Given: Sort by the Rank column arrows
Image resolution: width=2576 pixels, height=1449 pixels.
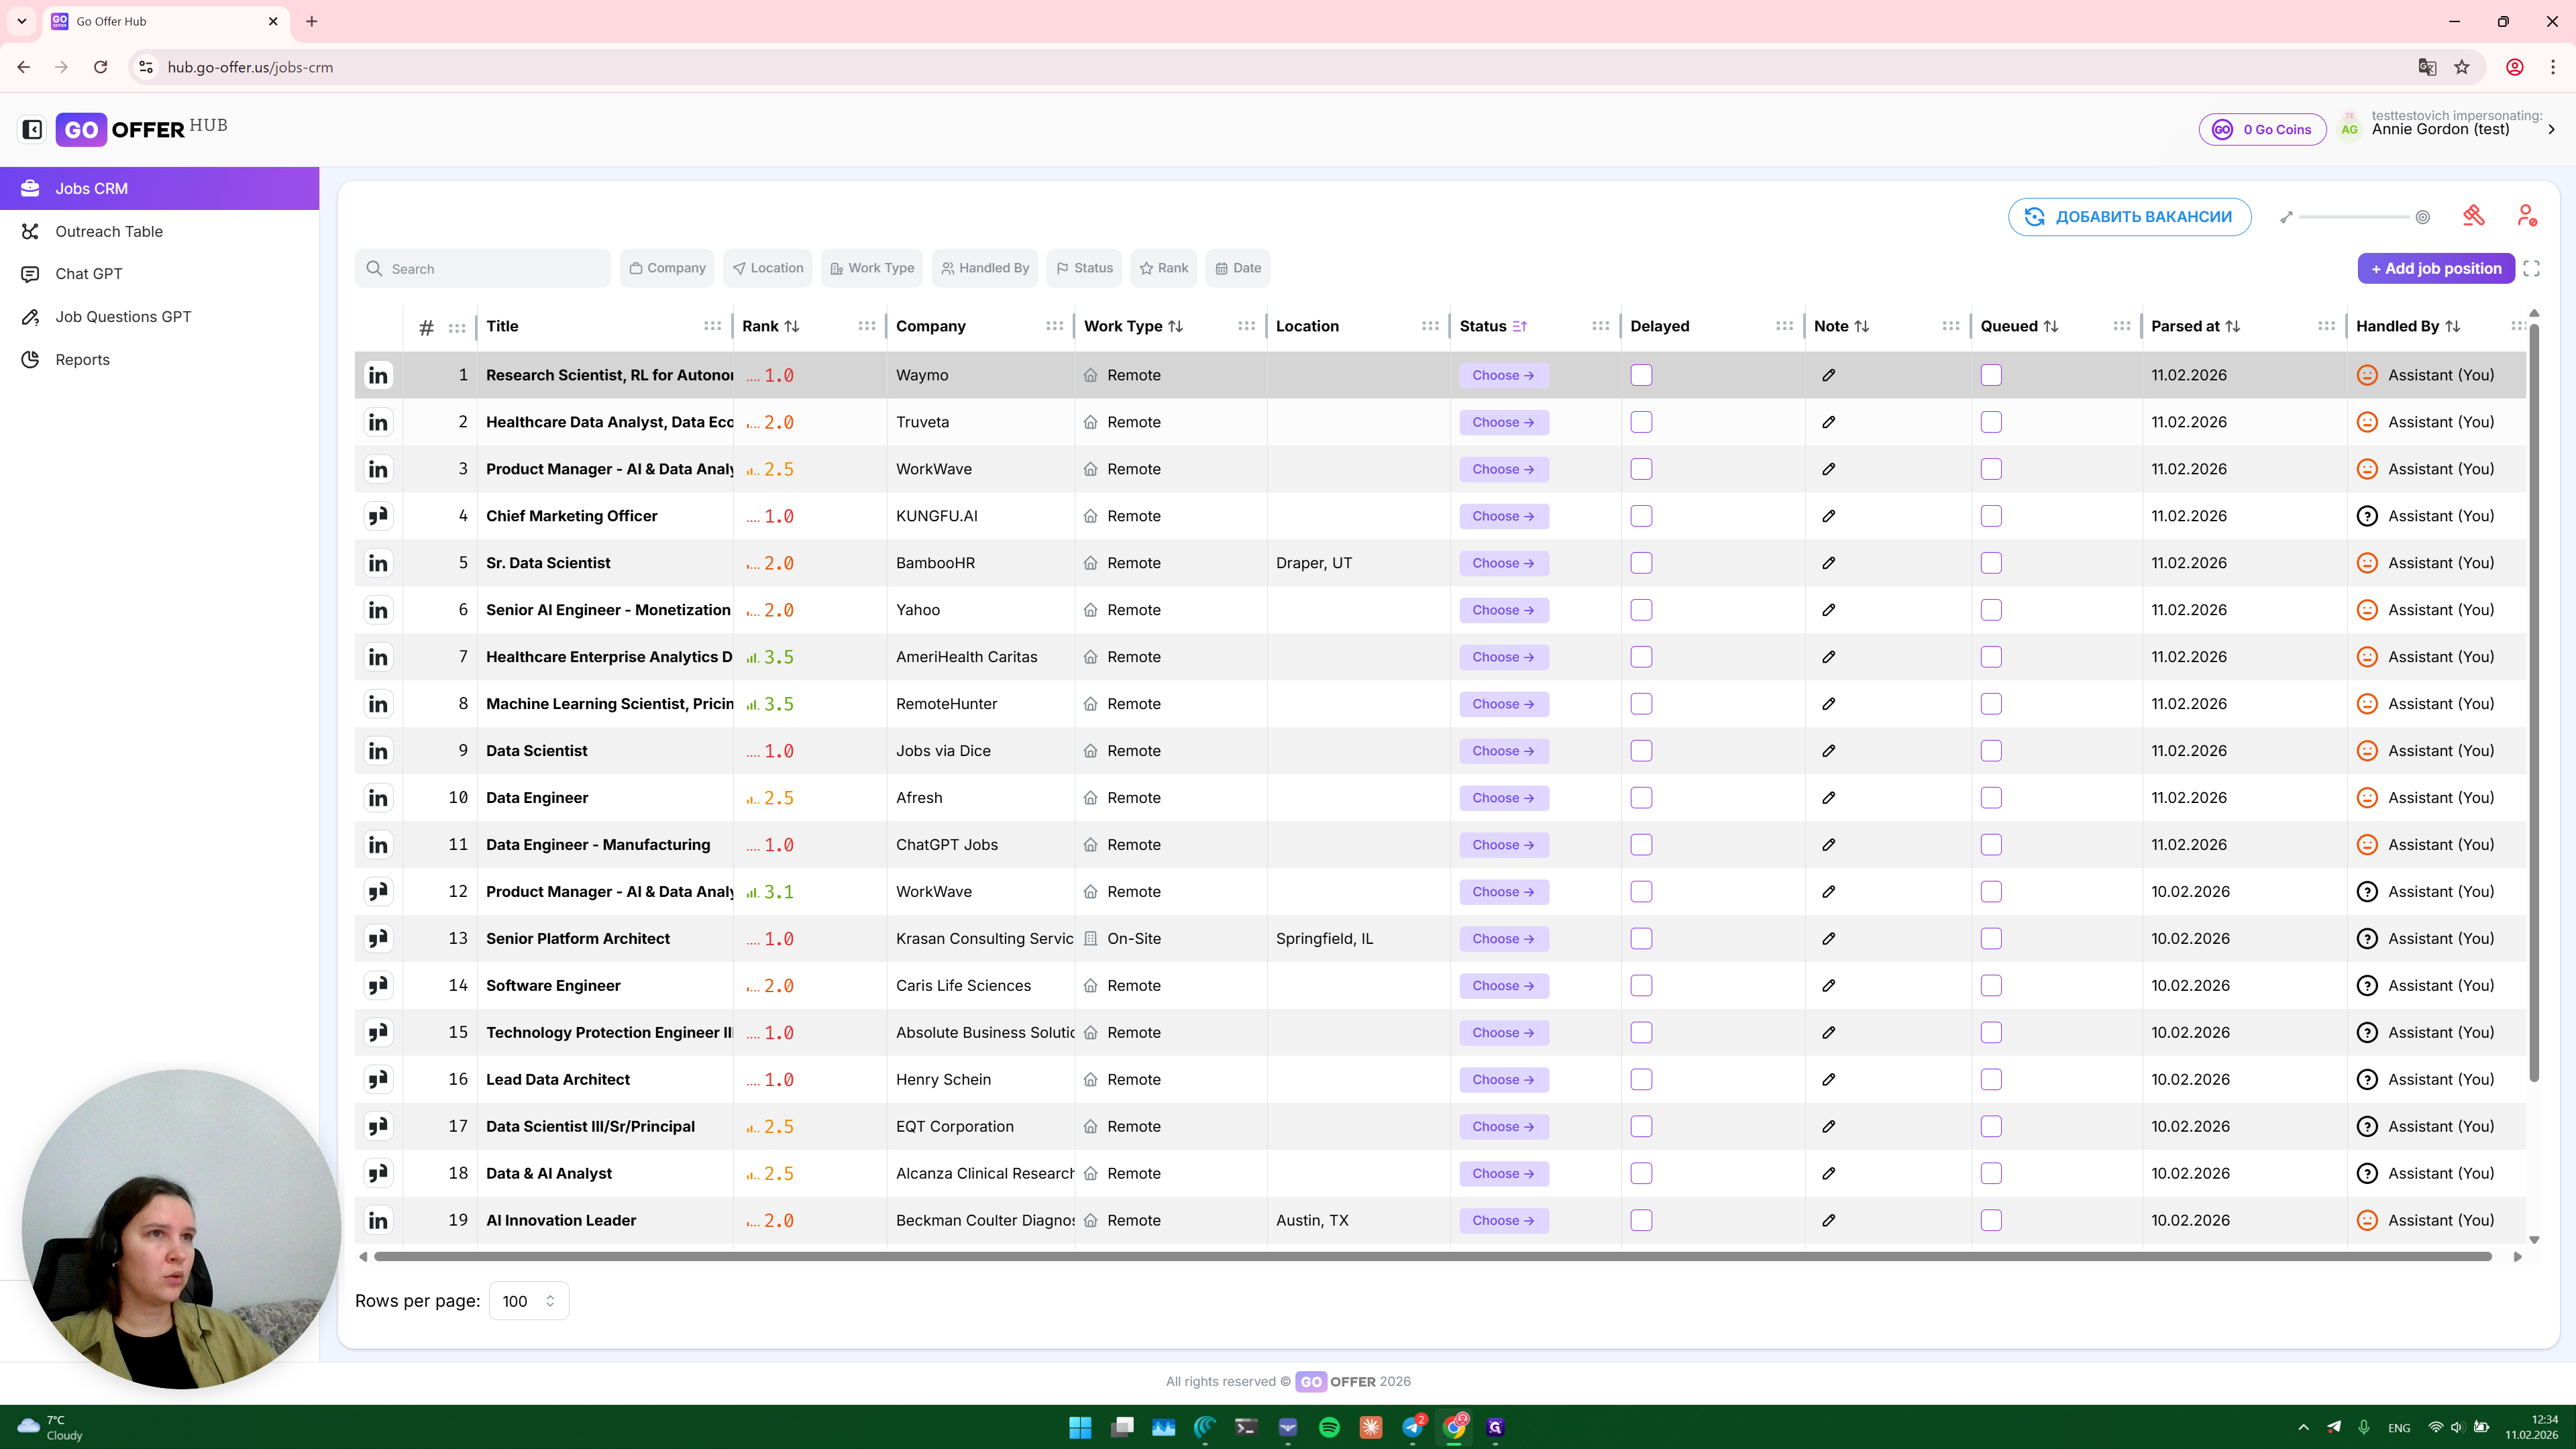Looking at the screenshot, I should (x=792, y=326).
